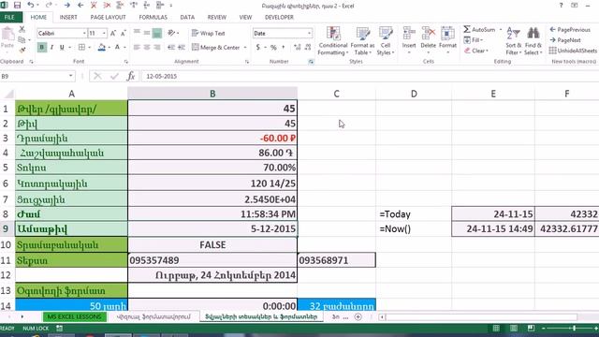Open the Find & Select menu

pos(533,41)
